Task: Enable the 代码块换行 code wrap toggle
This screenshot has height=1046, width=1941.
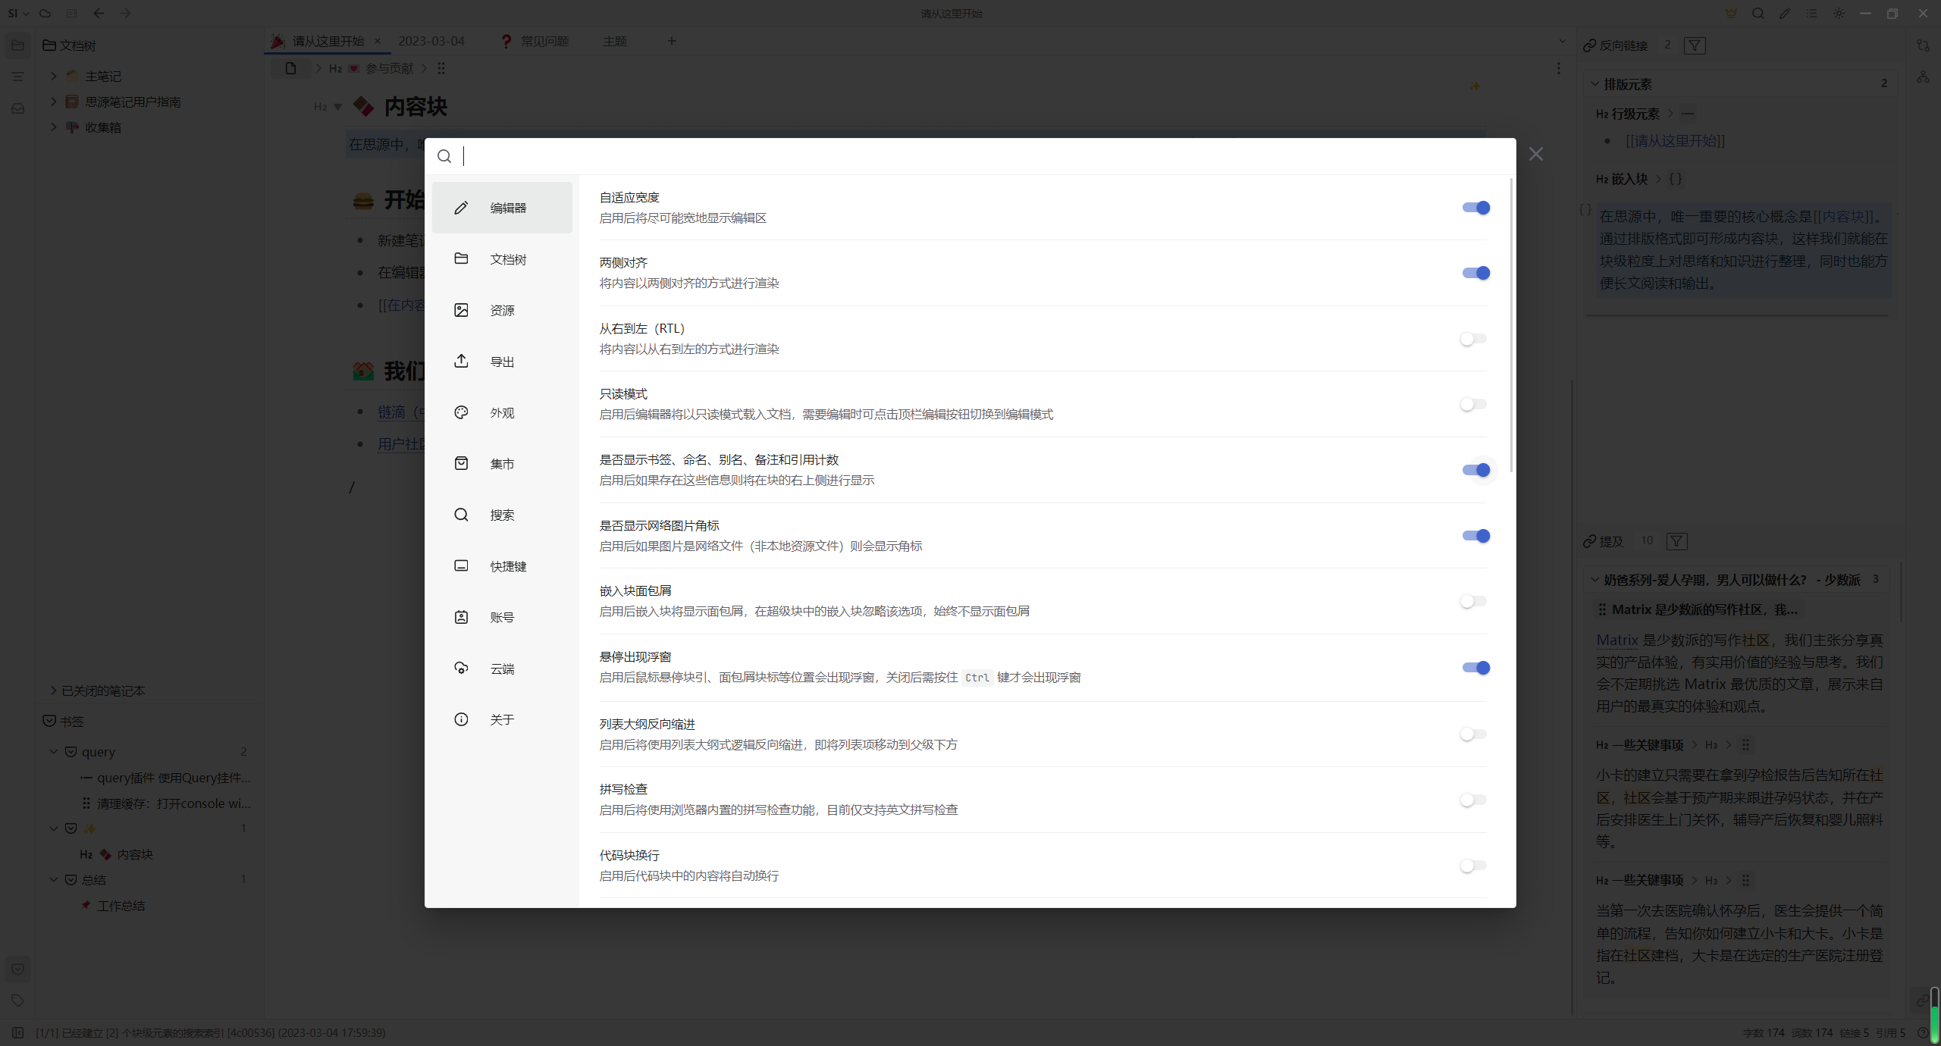Action: [1473, 866]
